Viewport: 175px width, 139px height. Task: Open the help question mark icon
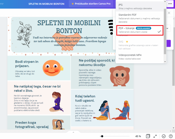click(x=171, y=136)
